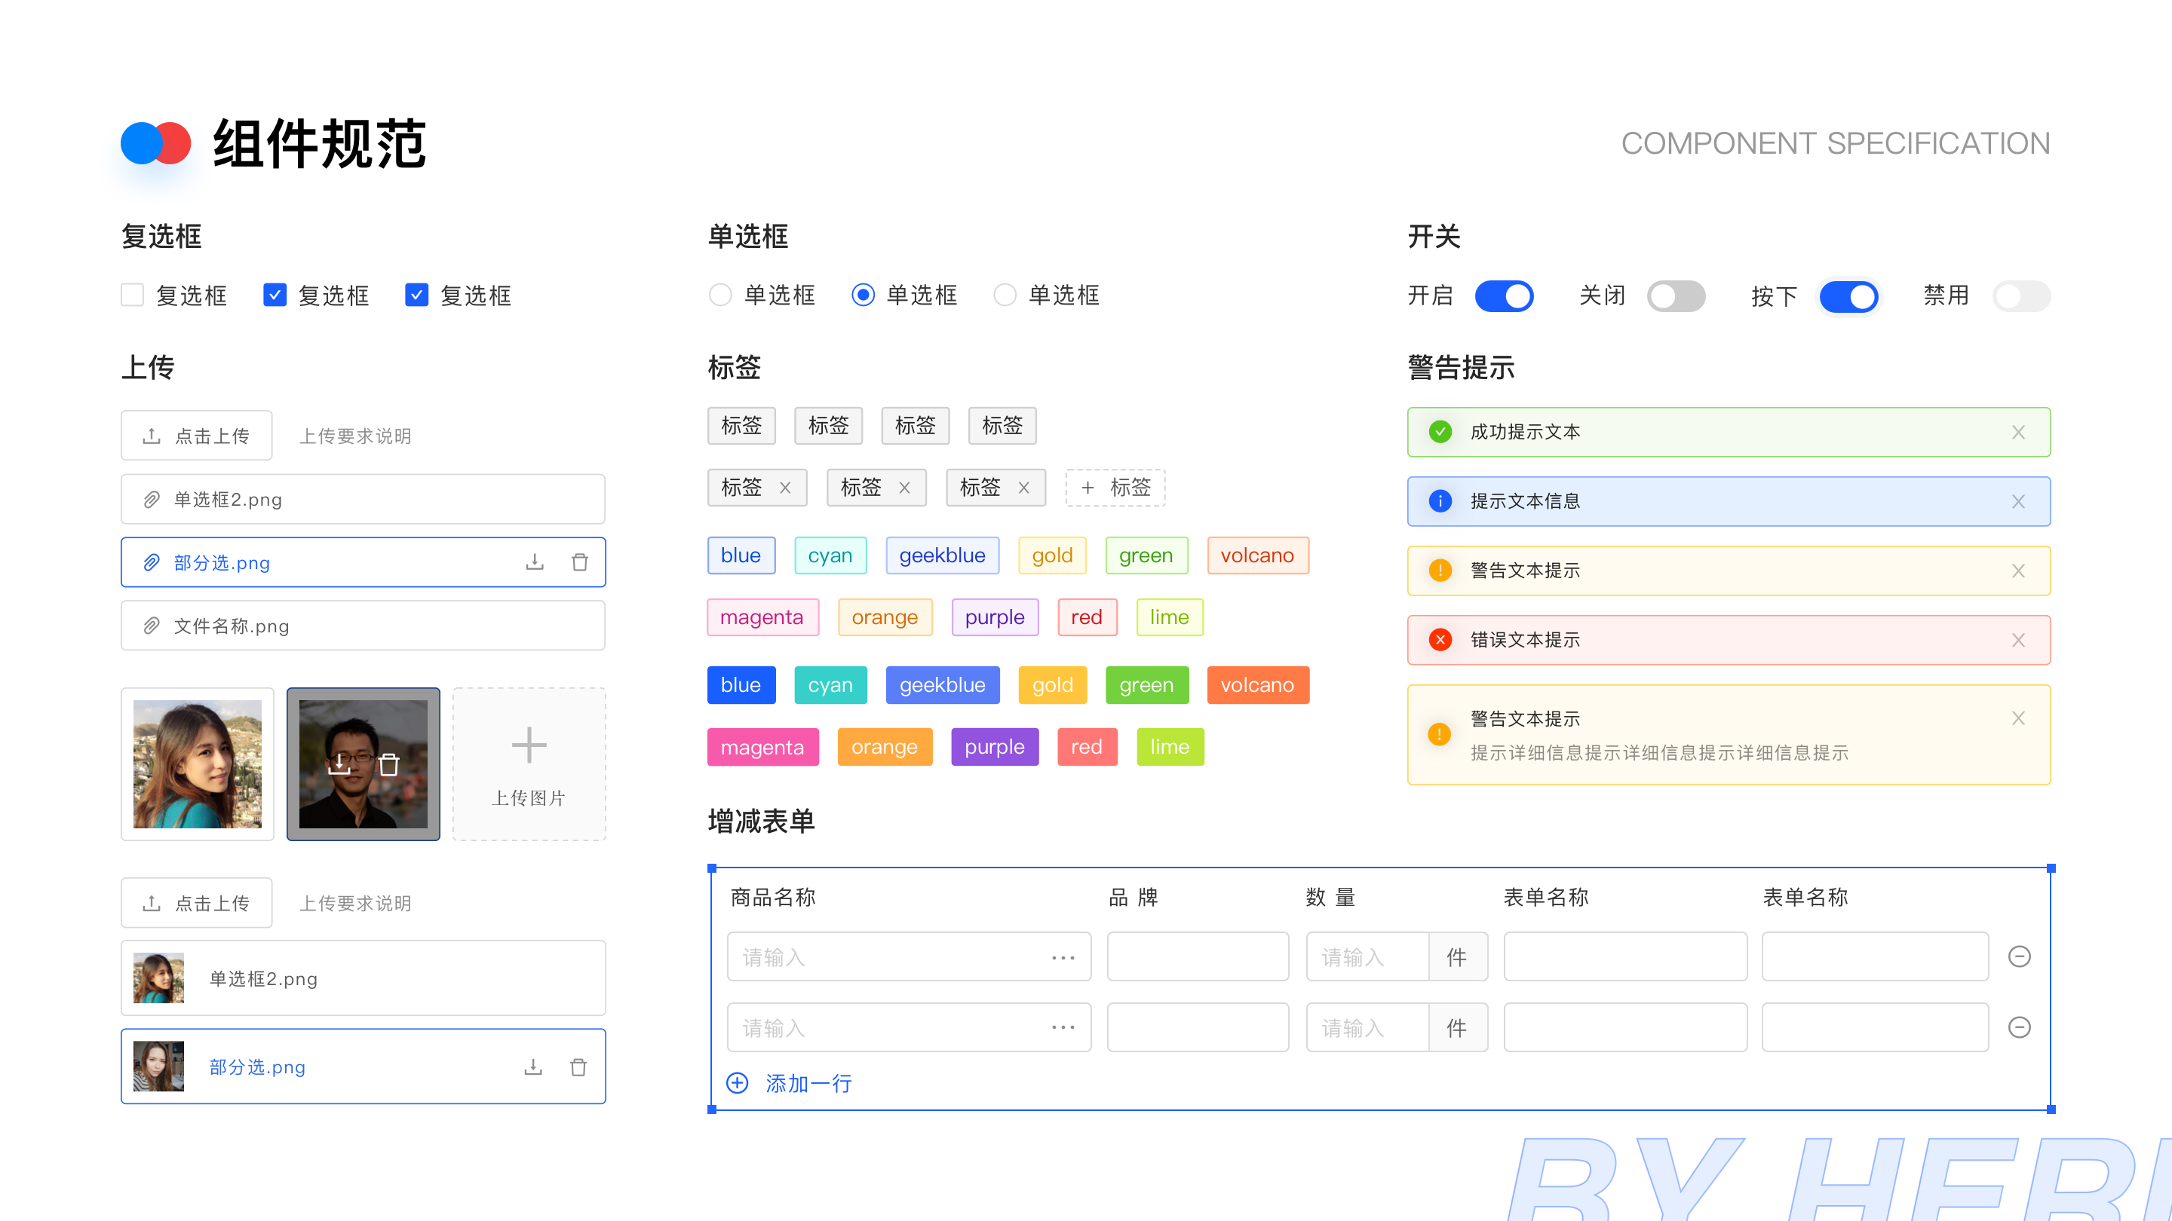The height and width of the screenshot is (1221, 2172).
Task: Click the 数量 请输入 input field
Action: [1366, 956]
